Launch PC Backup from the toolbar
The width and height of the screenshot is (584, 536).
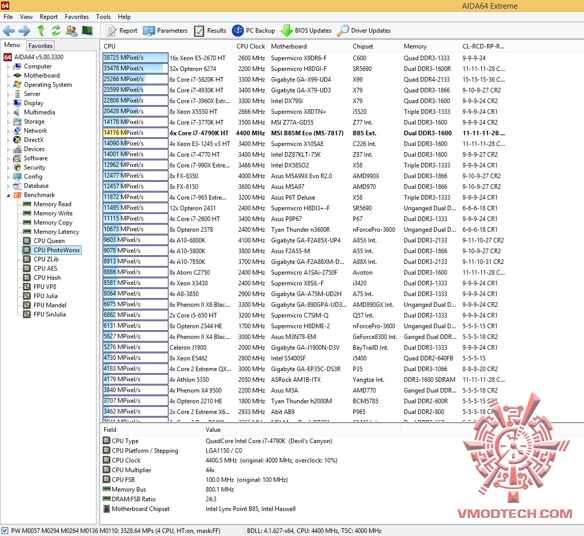pyautogui.click(x=254, y=31)
